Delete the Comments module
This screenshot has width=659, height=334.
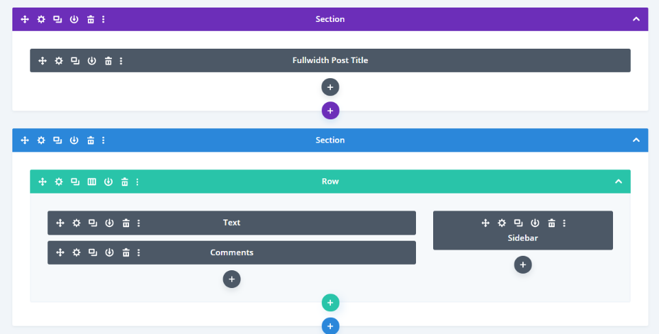tap(126, 252)
